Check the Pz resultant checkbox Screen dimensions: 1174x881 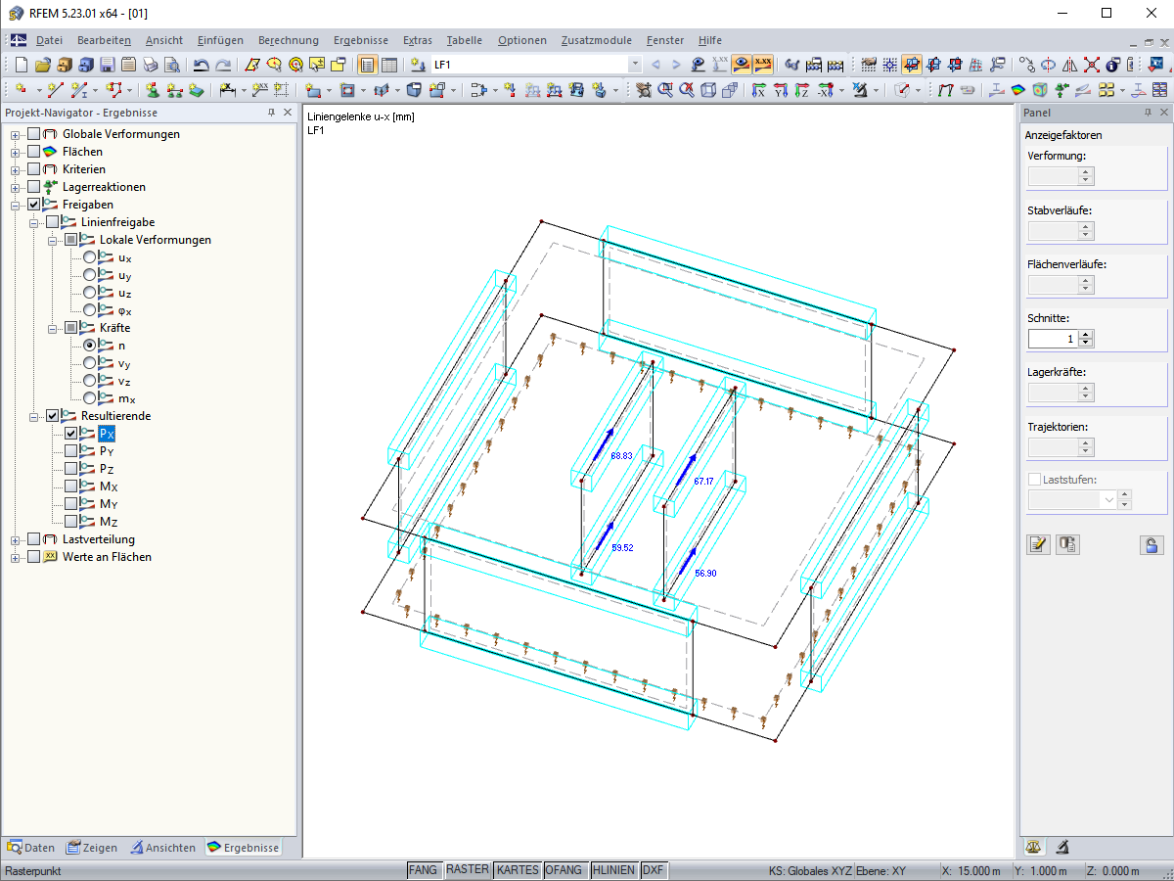coord(70,469)
